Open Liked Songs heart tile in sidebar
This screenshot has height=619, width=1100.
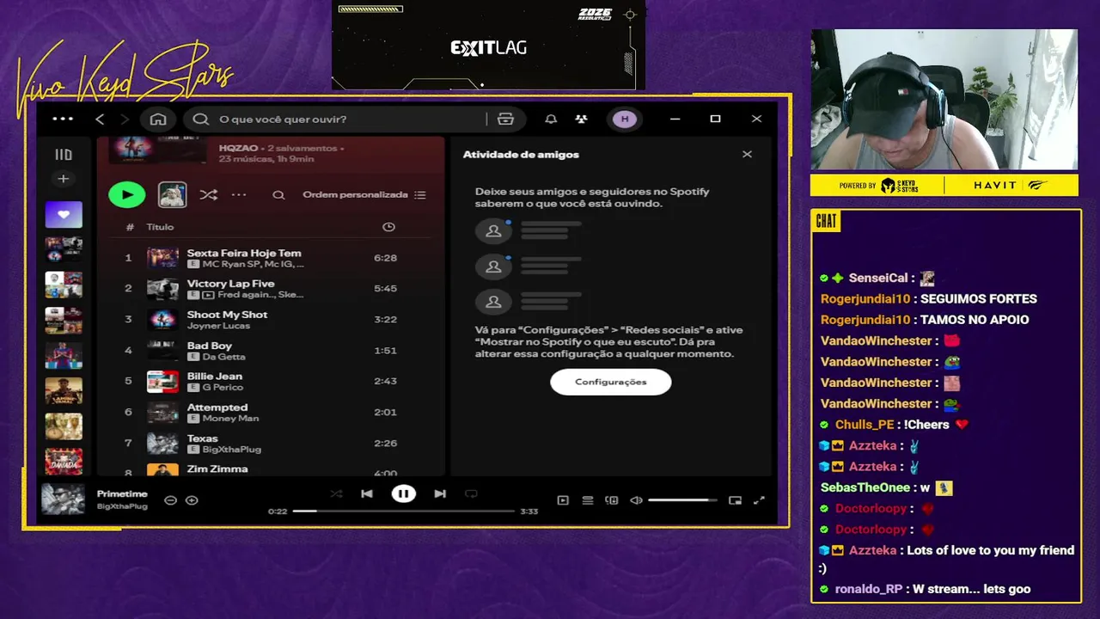pos(64,214)
